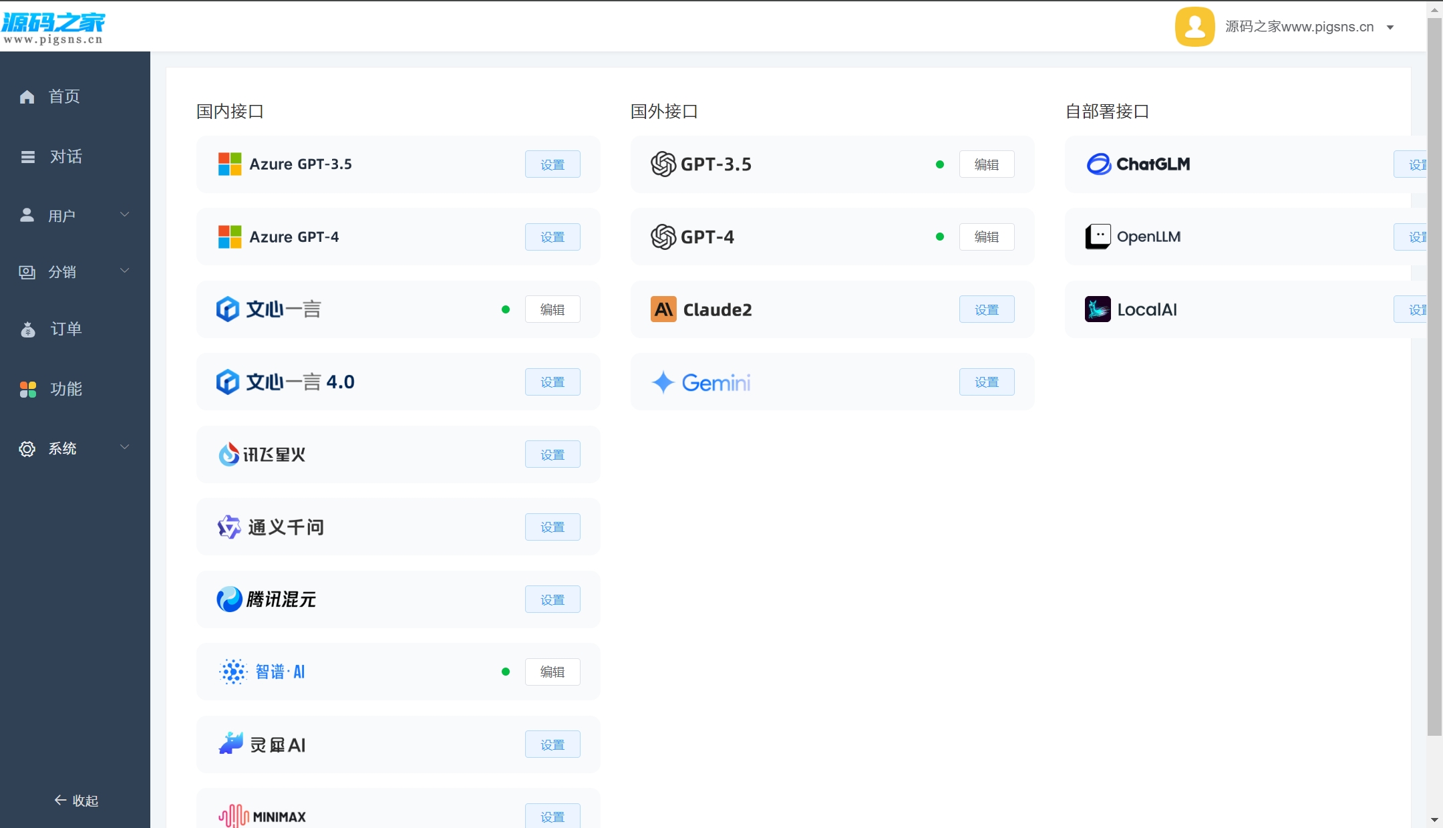Click the 功能 colorful grid icon

point(28,389)
